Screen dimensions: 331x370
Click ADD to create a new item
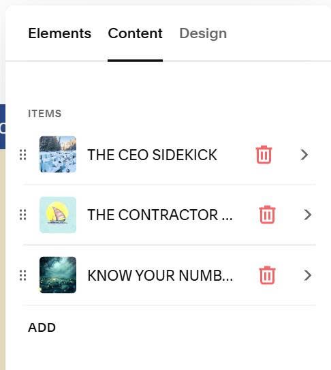tap(42, 328)
